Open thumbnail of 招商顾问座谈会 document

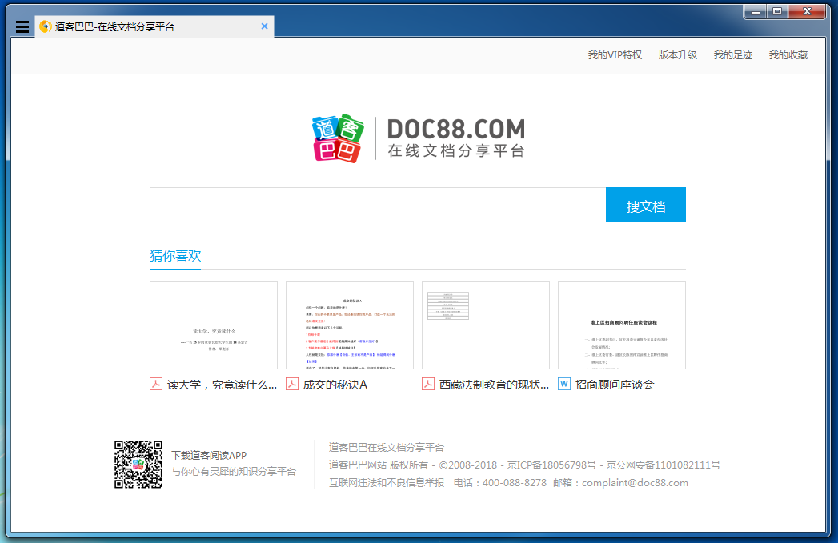coord(622,325)
